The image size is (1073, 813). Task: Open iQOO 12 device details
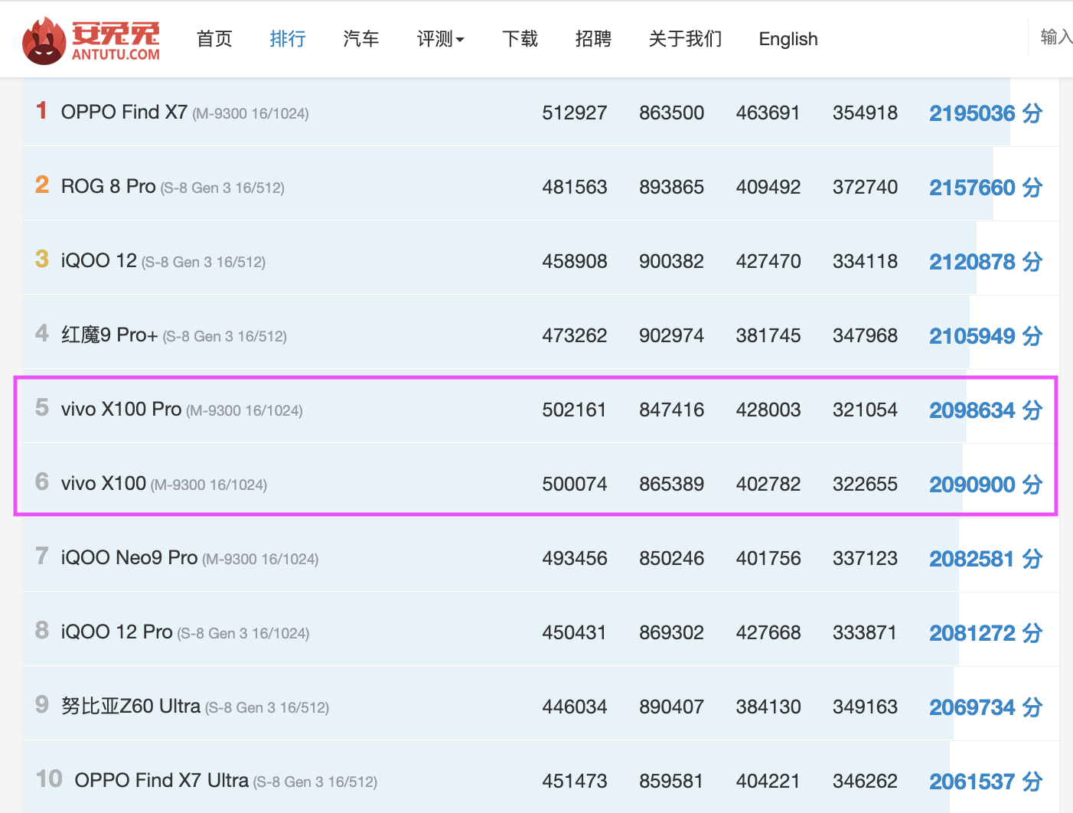click(x=99, y=261)
